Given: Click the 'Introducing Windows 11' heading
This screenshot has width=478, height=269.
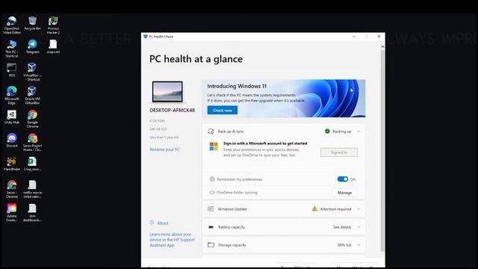Looking at the screenshot, I should point(237,86).
